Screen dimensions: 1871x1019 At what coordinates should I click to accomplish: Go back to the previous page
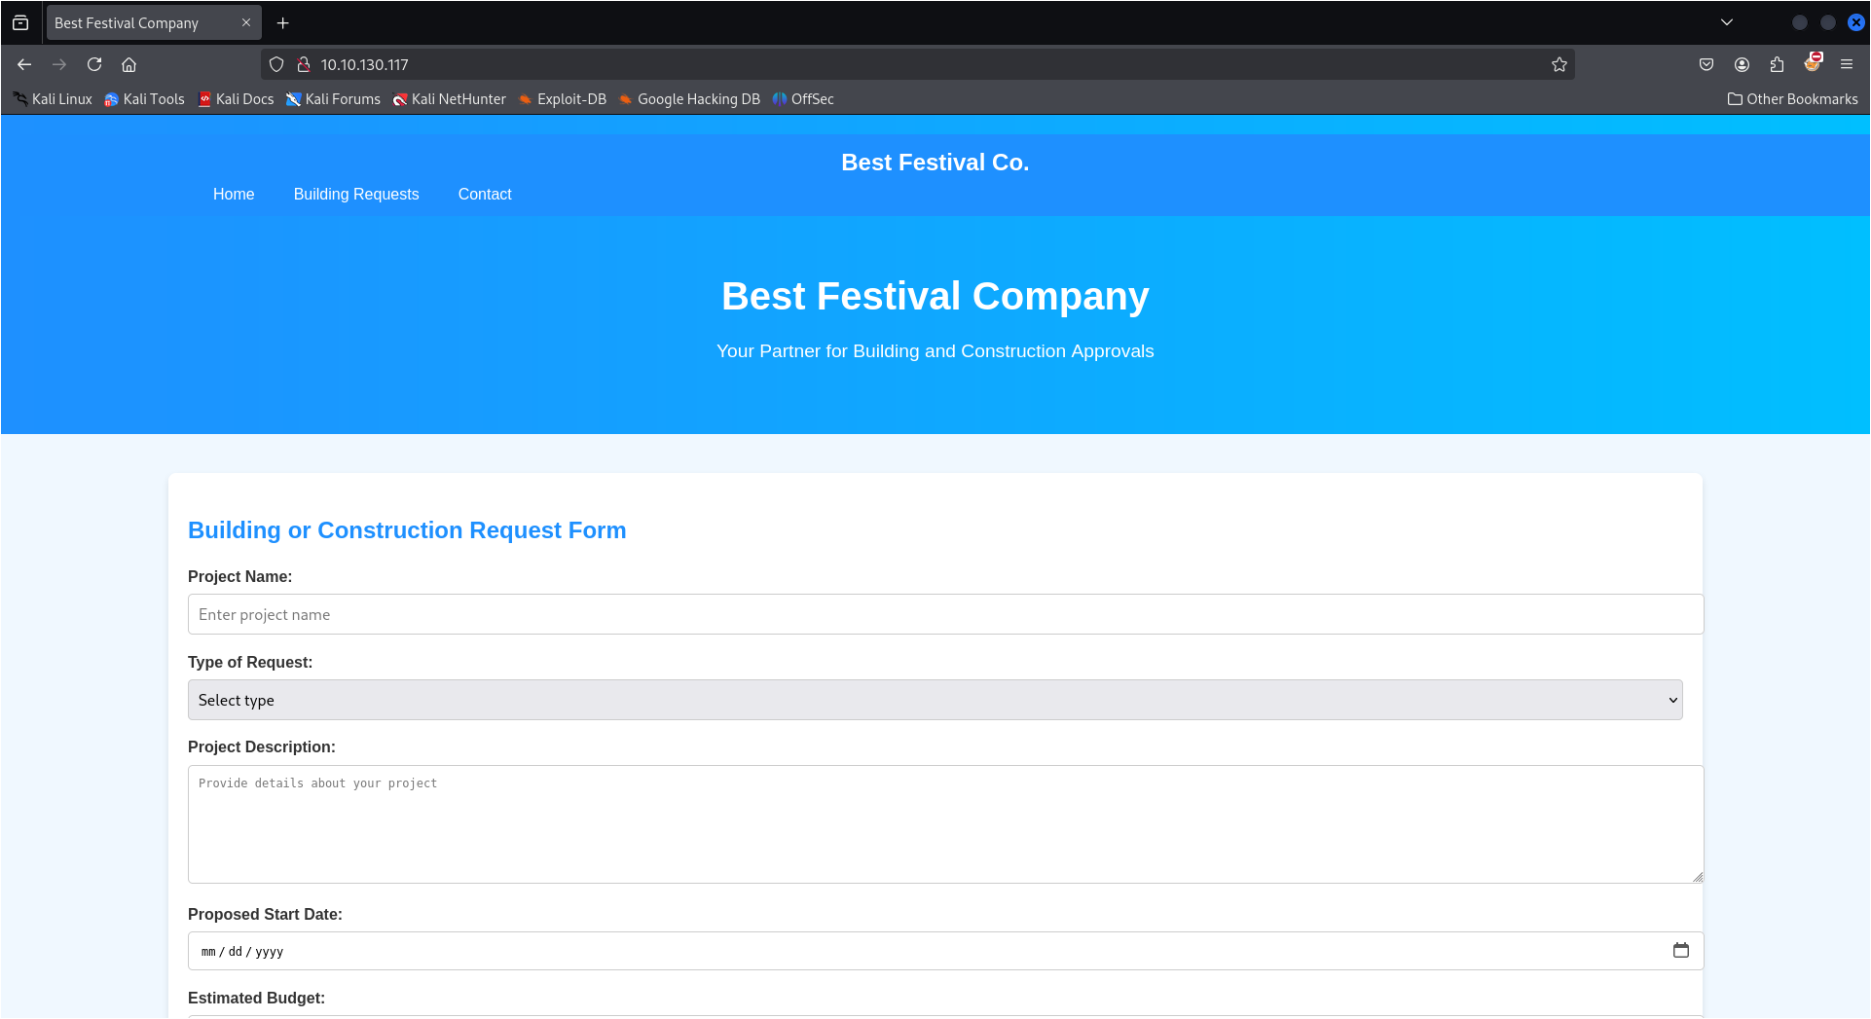pyautogui.click(x=24, y=64)
